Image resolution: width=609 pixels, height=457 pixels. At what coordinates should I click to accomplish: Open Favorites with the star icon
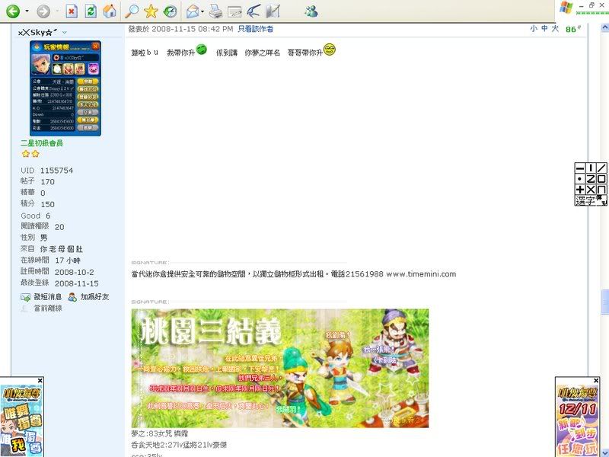[151, 11]
